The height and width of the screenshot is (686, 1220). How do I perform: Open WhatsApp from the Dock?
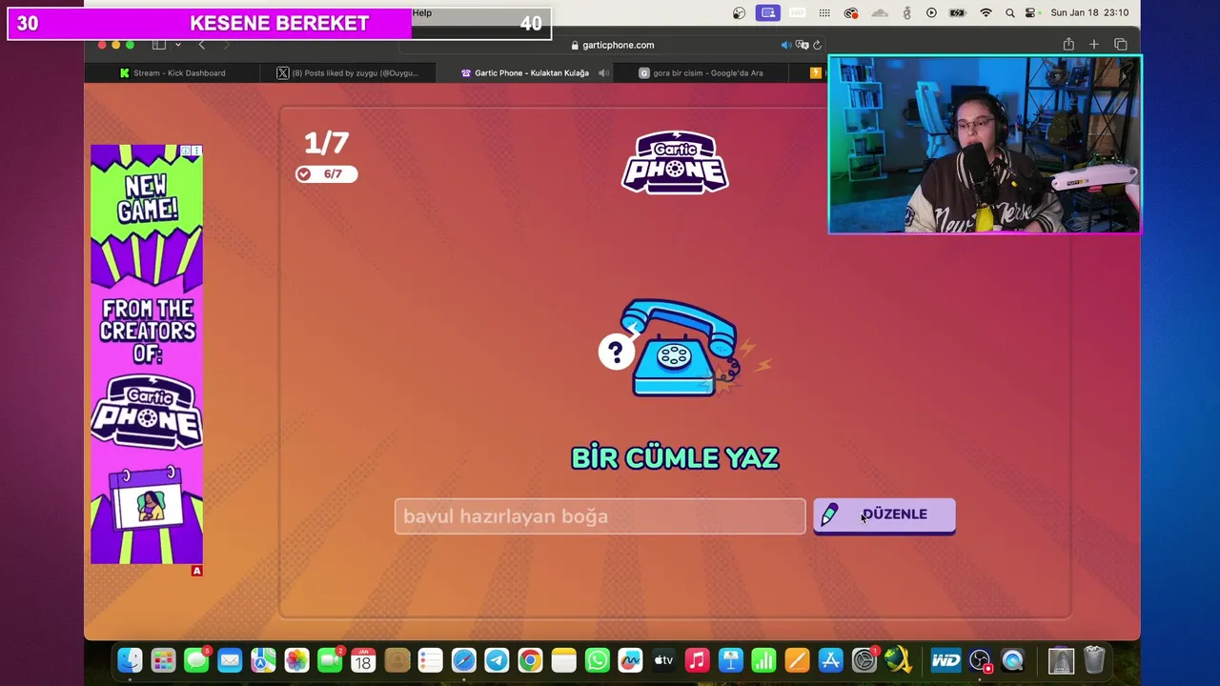pos(597,660)
